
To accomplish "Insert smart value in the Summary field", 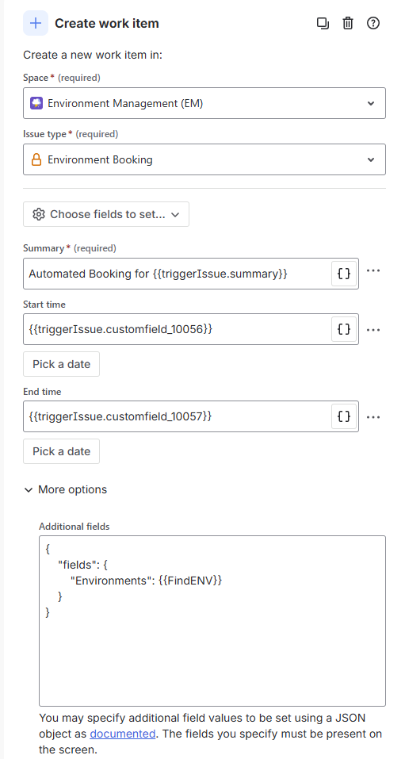I will pos(343,274).
